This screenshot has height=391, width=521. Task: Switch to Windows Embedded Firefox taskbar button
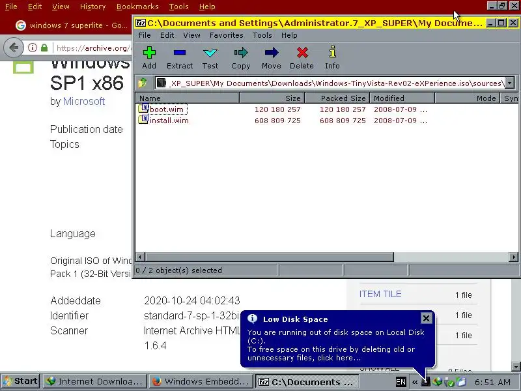201,381
